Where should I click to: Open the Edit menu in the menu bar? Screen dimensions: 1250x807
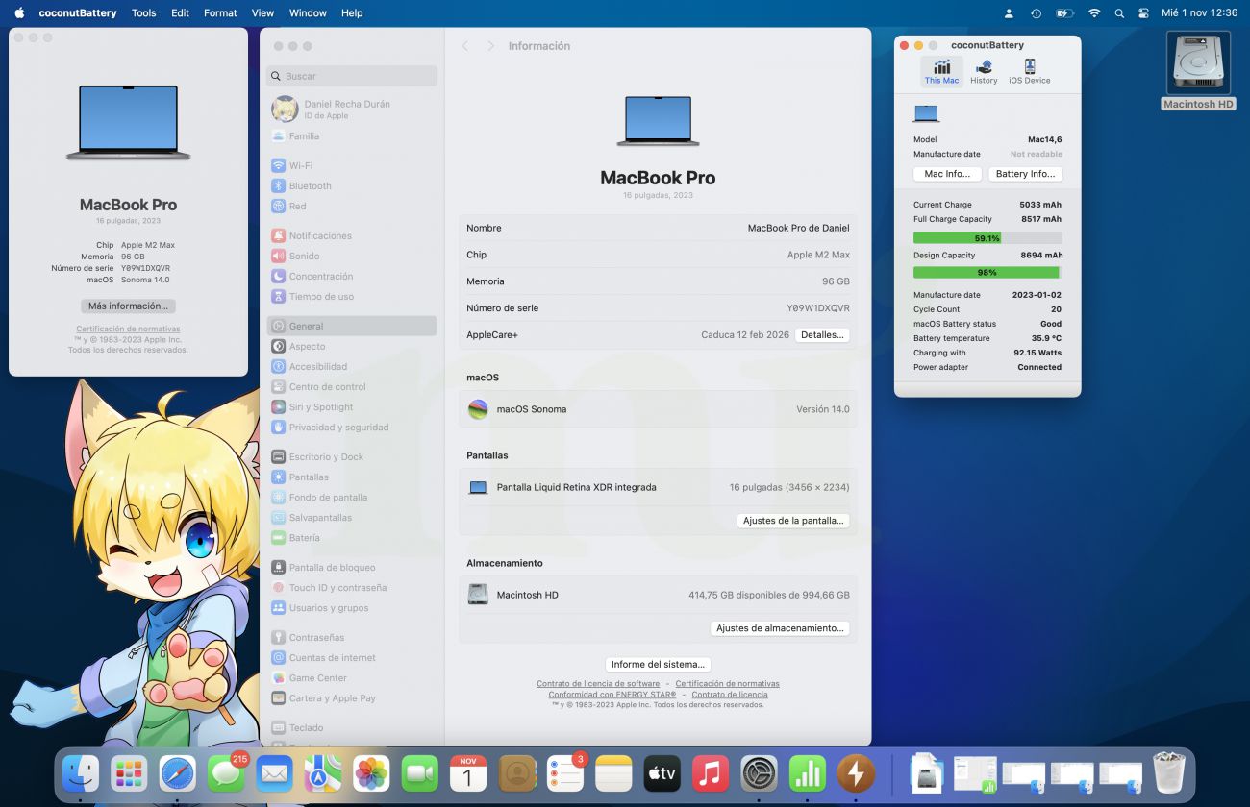[x=180, y=13]
